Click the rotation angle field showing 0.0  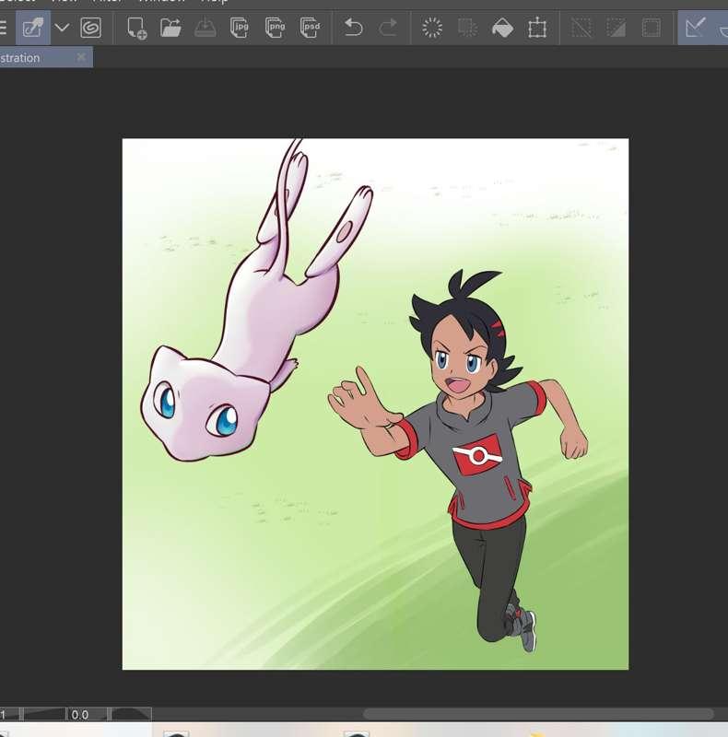(87, 715)
